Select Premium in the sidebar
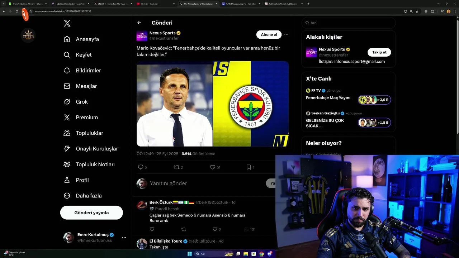459x258 pixels. coord(81,117)
